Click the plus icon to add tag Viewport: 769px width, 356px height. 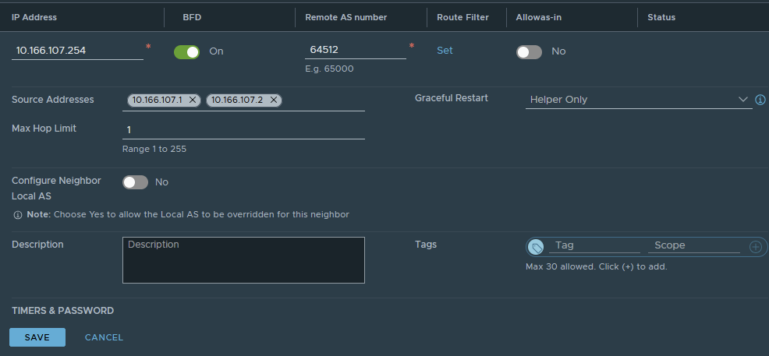[755, 247]
